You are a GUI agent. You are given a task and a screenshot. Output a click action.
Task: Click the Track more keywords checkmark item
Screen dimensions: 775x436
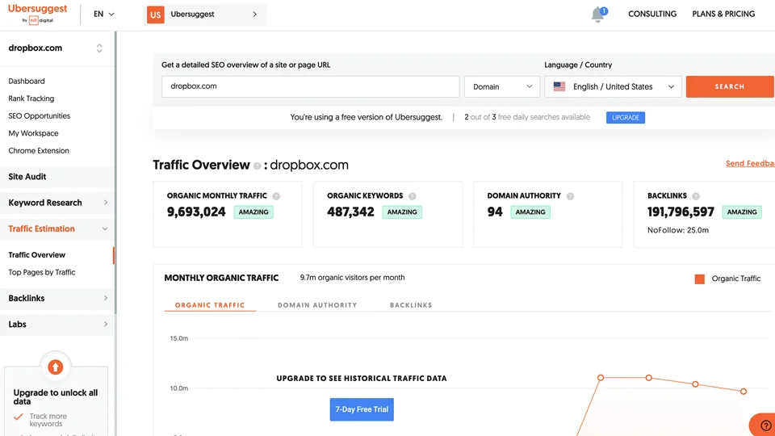(x=40, y=420)
